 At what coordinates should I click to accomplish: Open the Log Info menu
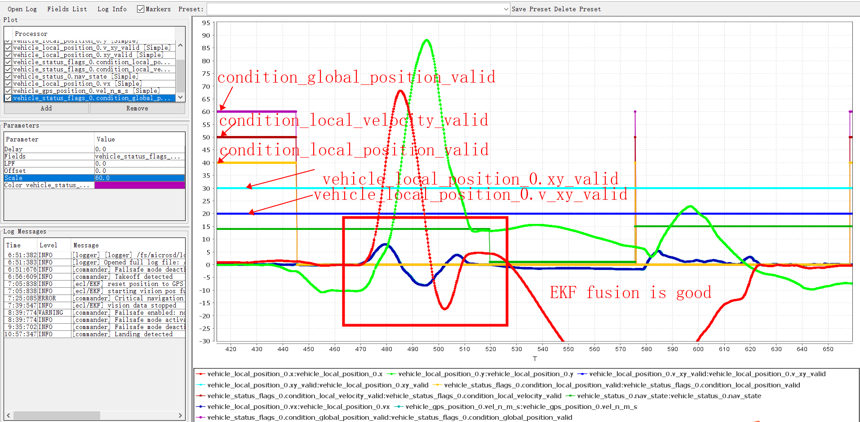point(111,9)
